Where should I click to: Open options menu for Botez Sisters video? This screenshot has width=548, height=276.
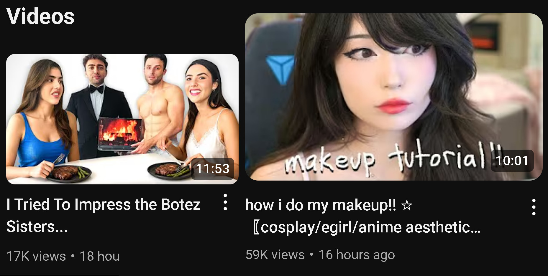pos(225,202)
